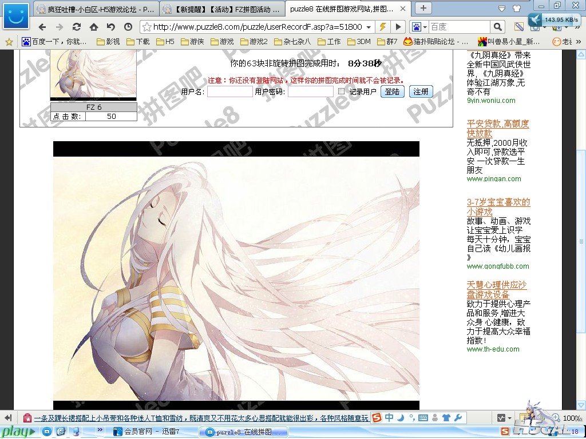The width and height of the screenshot is (586, 439).
Task: Open the home page icon
Action: (x=94, y=27)
